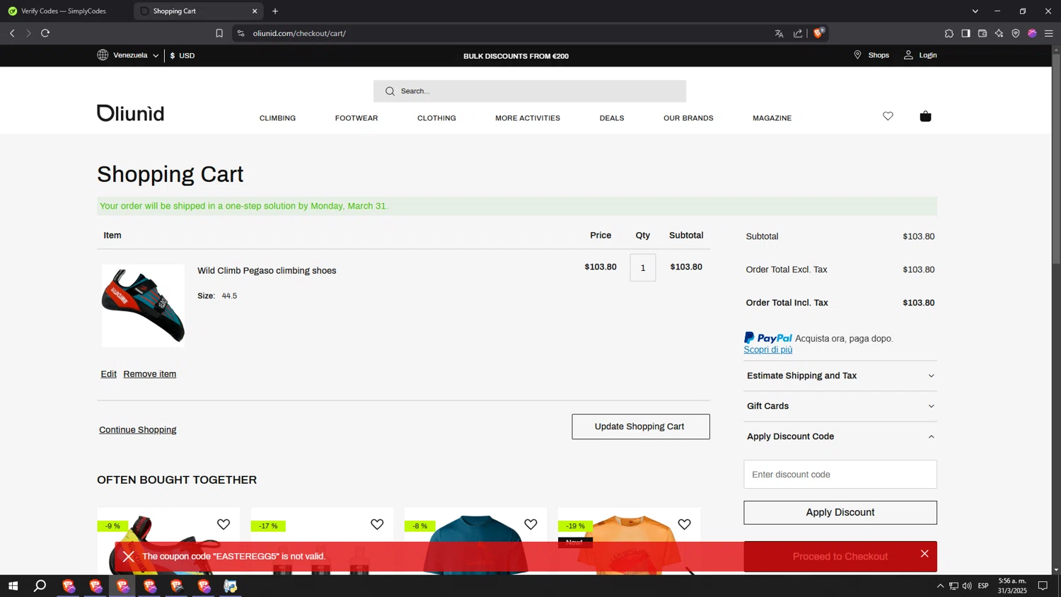Bookmark this page

[x=219, y=33]
